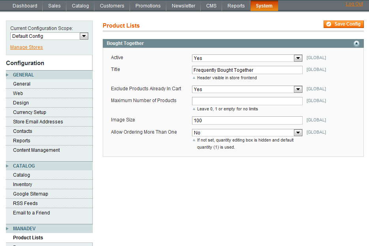This screenshot has width=369, height=246.
Task: Click the Save Config button
Action: click(x=344, y=24)
